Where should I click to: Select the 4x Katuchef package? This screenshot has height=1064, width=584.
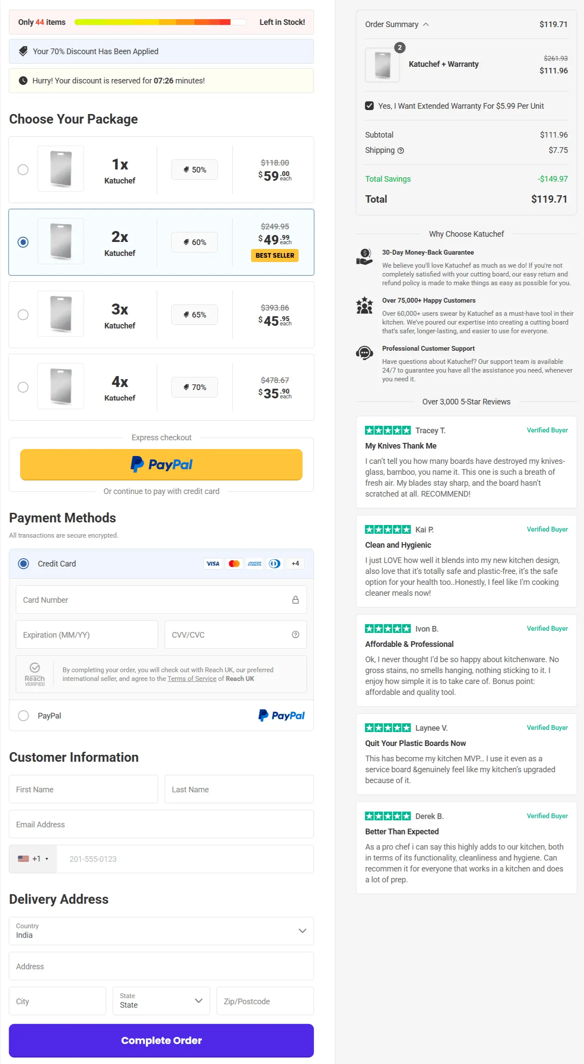(23, 387)
